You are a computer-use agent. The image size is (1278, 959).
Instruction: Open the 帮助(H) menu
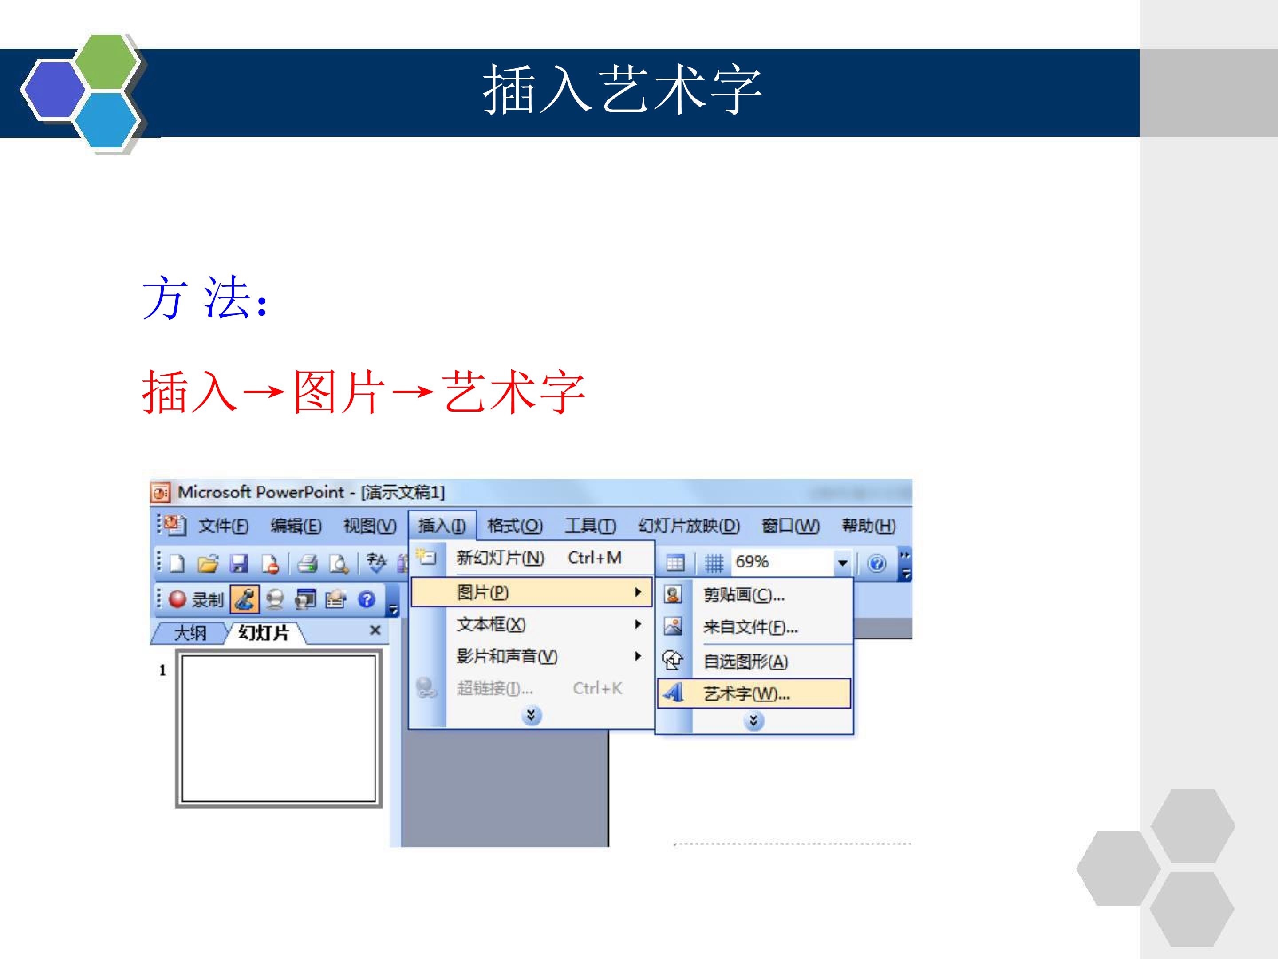[869, 526]
